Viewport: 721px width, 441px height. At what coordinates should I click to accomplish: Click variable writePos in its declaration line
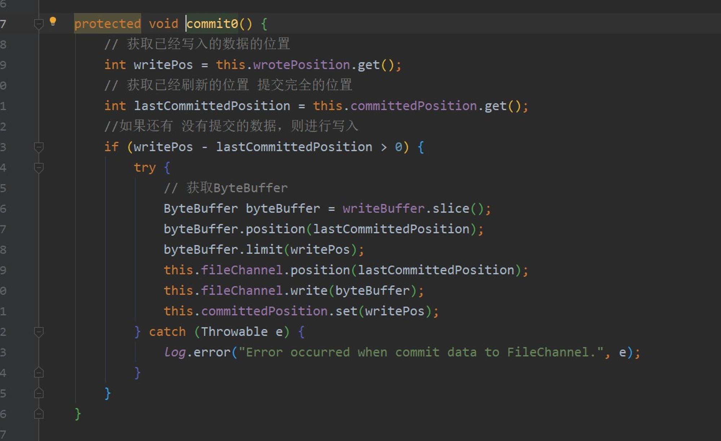pyautogui.click(x=163, y=65)
